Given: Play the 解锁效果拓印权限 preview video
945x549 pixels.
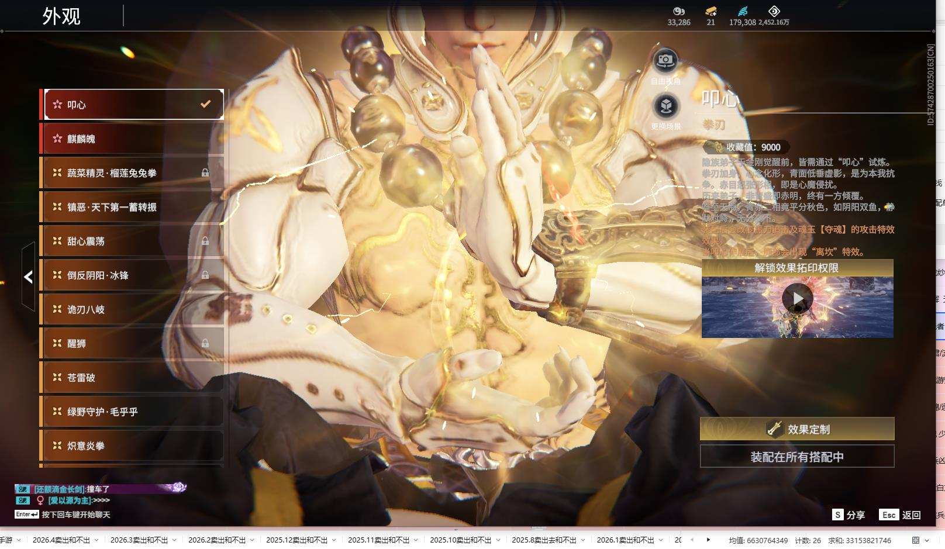Looking at the screenshot, I should coord(798,299).
